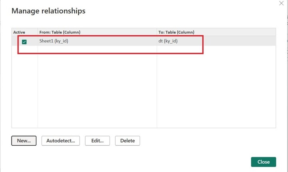Click the Manage relationships dialog title
This screenshot has width=288, height=172.
point(48,11)
